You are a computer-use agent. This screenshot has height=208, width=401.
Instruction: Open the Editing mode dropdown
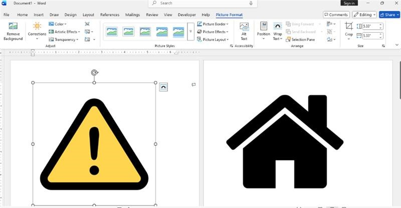coord(364,15)
